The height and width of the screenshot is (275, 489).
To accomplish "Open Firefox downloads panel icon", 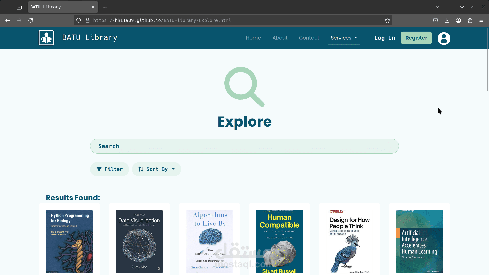I will point(447,20).
